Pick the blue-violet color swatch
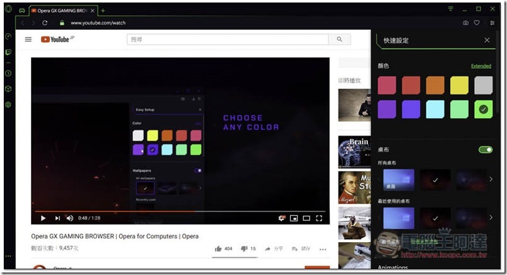The width and height of the screenshot is (507, 275). point(411,109)
